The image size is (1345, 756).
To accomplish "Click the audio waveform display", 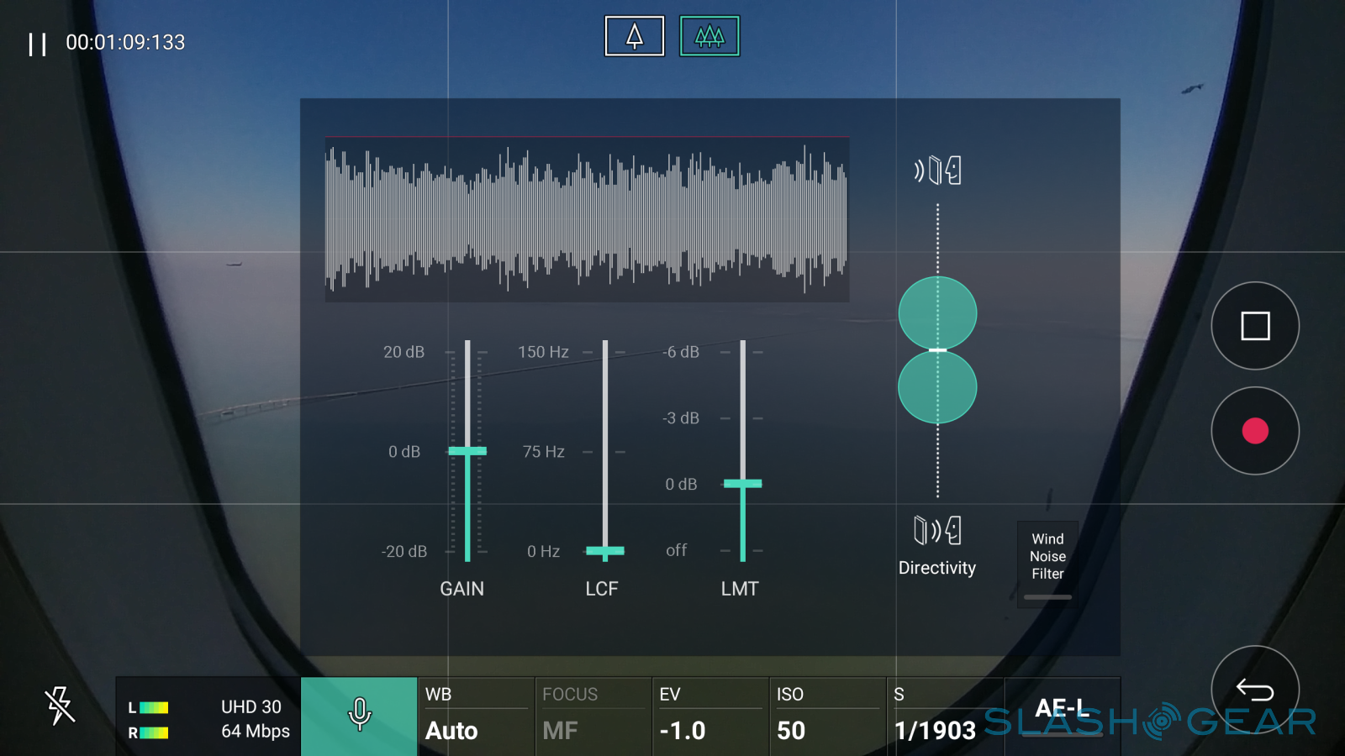I will (587, 218).
